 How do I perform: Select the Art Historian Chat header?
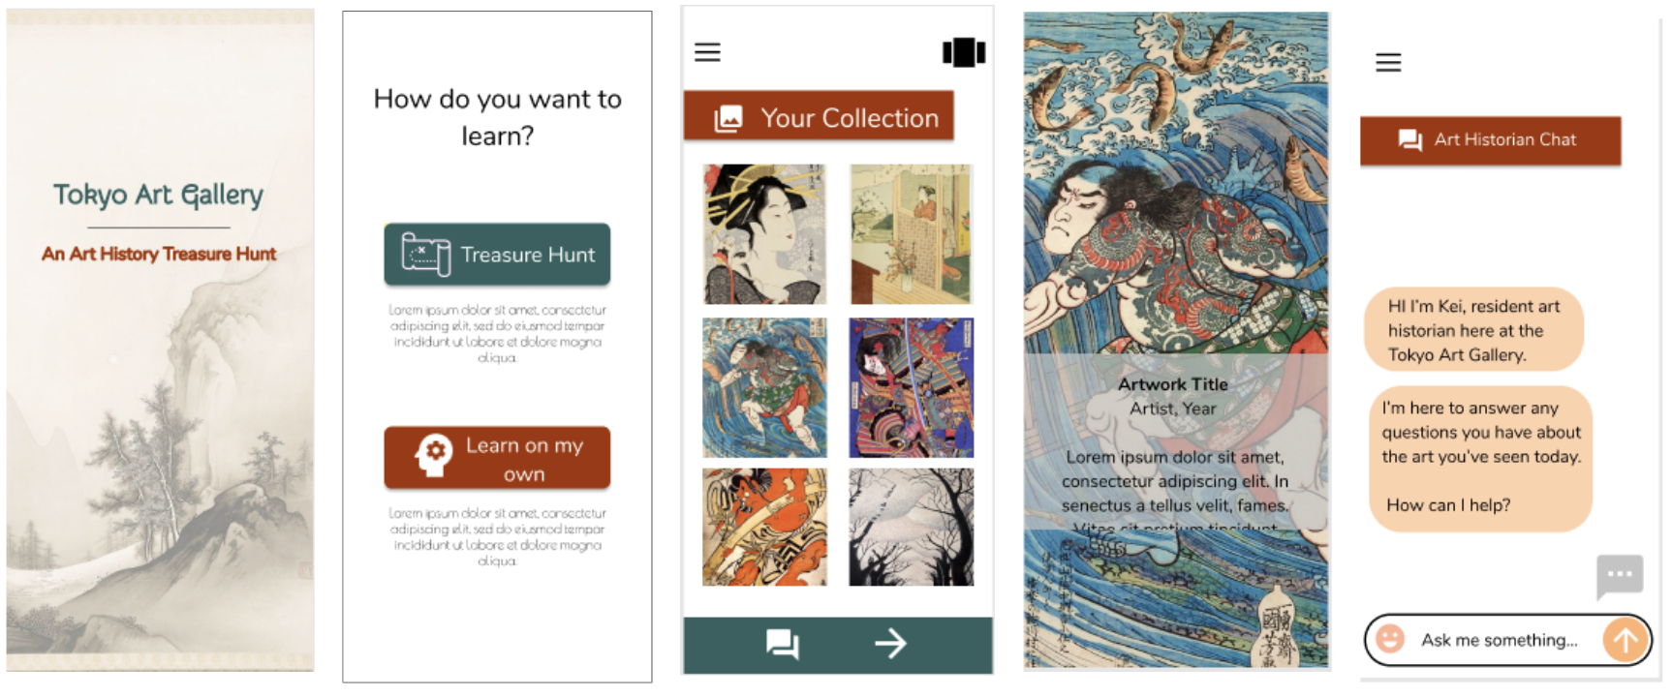(x=1490, y=140)
